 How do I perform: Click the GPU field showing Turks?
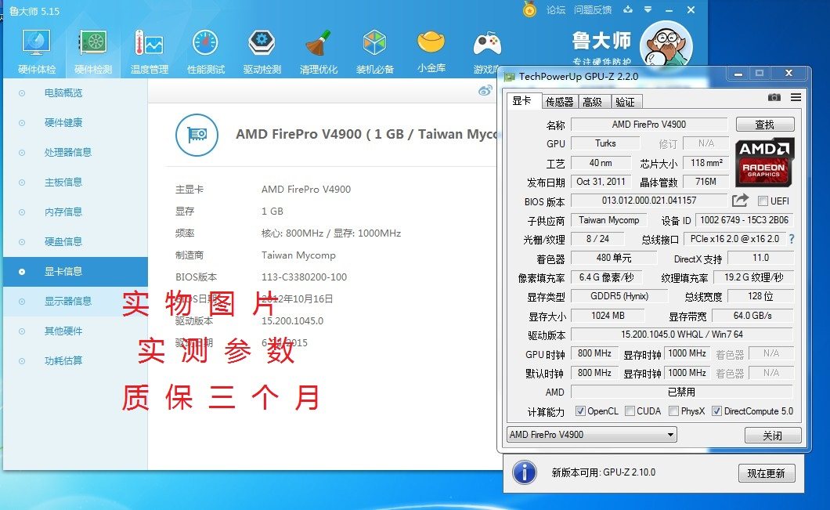(605, 143)
